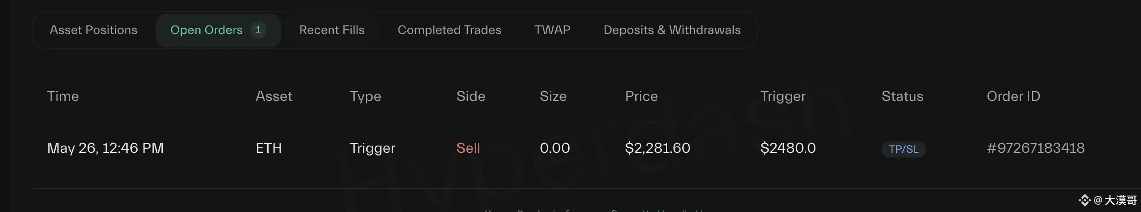Open the Completed Trades tab

click(x=450, y=30)
